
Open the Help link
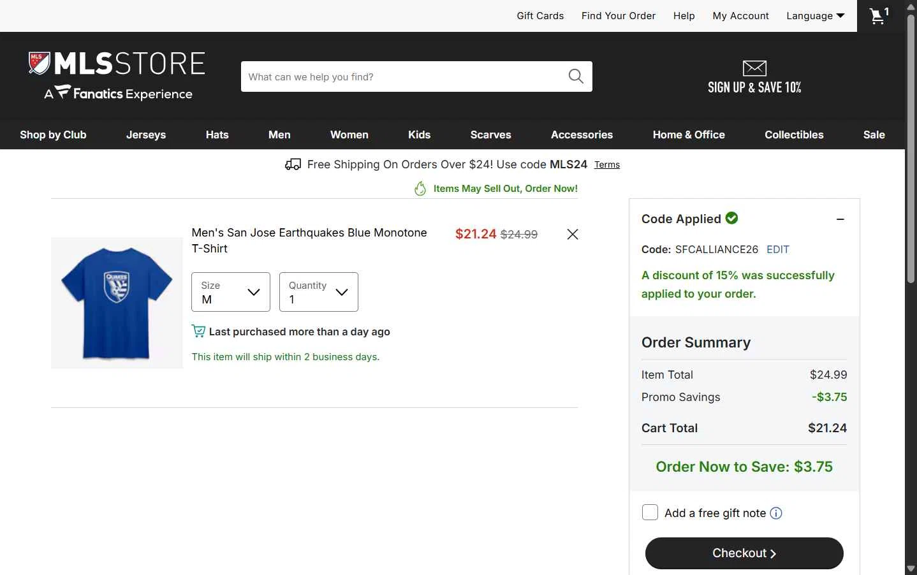click(684, 16)
